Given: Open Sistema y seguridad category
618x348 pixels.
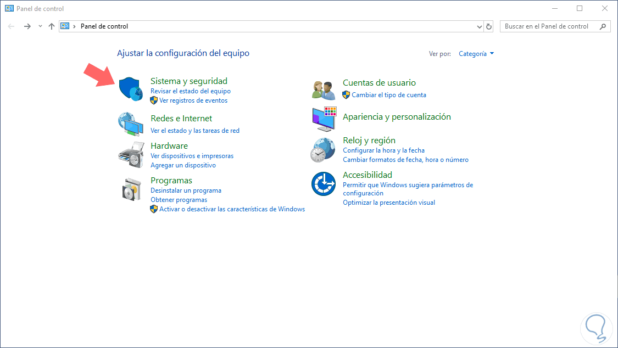Looking at the screenshot, I should tap(189, 81).
